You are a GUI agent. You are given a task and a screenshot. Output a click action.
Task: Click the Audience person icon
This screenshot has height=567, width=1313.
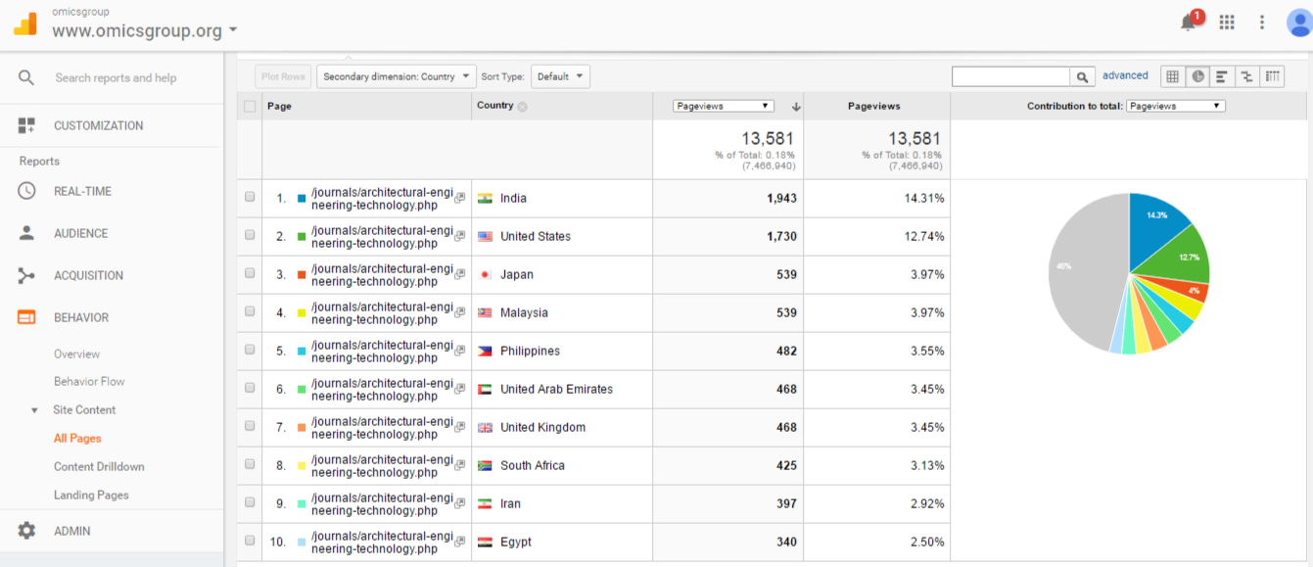(26, 233)
